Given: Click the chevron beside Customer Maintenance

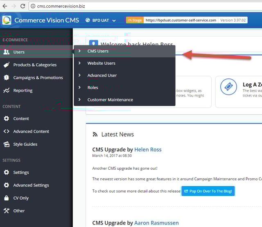Looking at the screenshot, I should click(79, 100).
